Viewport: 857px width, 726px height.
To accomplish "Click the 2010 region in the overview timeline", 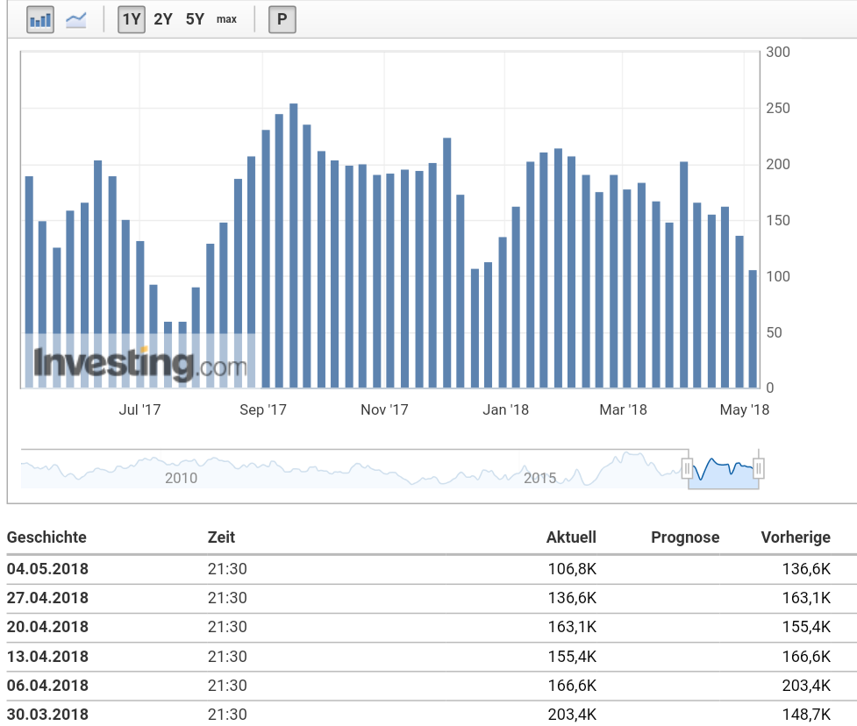I will click(x=181, y=478).
